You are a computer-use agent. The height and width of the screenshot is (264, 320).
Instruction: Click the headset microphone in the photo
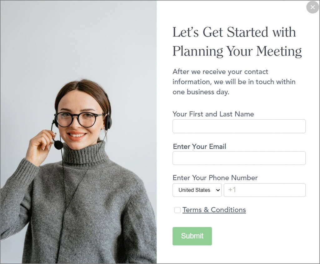pyautogui.click(x=58, y=145)
